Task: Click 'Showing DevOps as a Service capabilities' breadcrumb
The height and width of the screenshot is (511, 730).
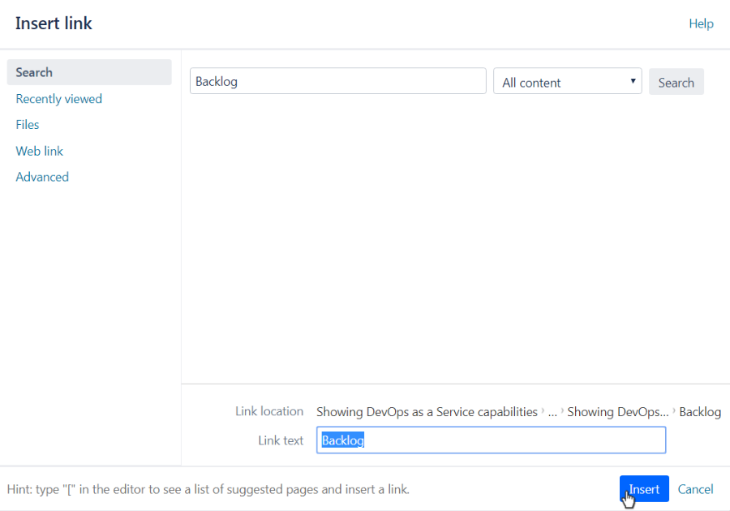Action: [x=427, y=412]
